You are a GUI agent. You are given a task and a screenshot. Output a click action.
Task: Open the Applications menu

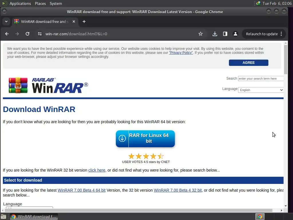20,3
